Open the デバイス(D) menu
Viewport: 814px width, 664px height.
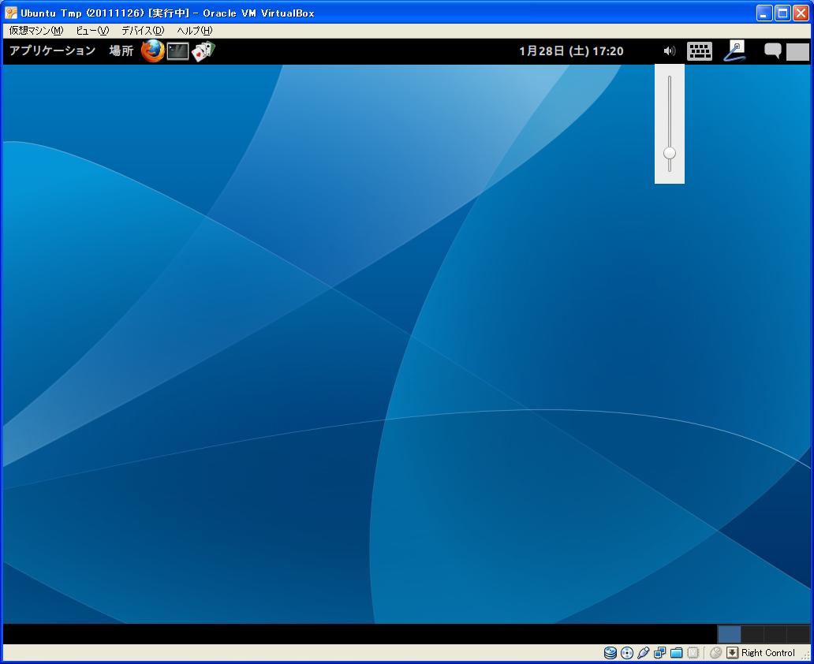coord(143,31)
